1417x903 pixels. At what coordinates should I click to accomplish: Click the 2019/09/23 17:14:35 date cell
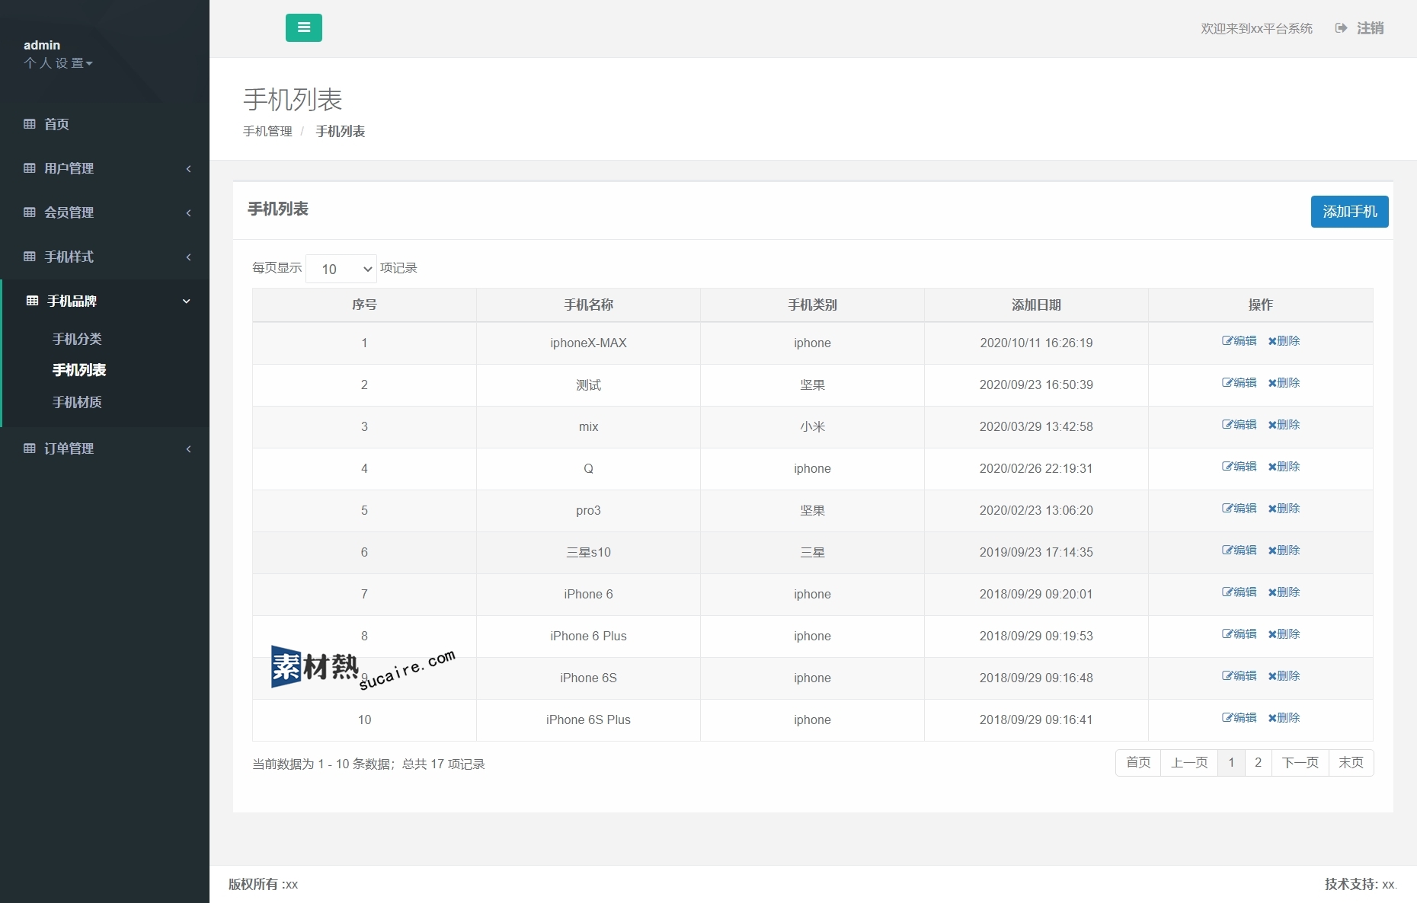coord(1036,553)
